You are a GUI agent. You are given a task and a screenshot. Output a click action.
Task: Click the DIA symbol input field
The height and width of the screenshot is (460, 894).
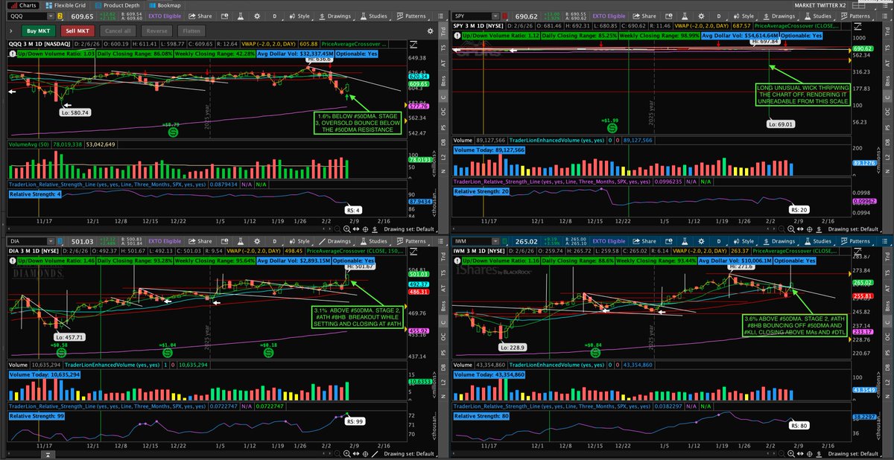28,241
